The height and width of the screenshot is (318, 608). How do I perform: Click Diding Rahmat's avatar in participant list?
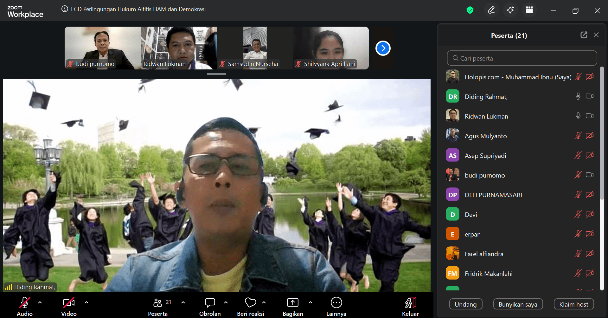point(452,96)
